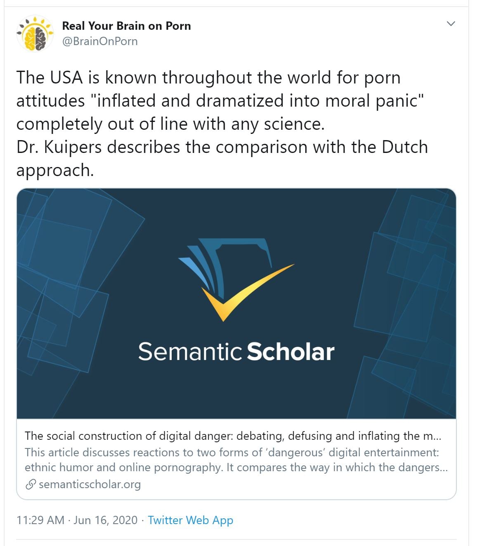477x546 pixels.
Task: Click the brain logo profile avatar
Action: click(x=35, y=33)
